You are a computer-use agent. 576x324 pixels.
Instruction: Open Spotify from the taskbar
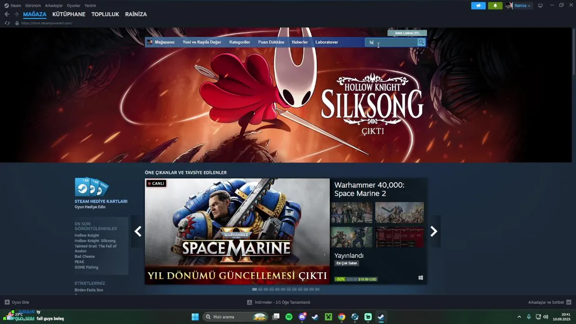coord(289,317)
